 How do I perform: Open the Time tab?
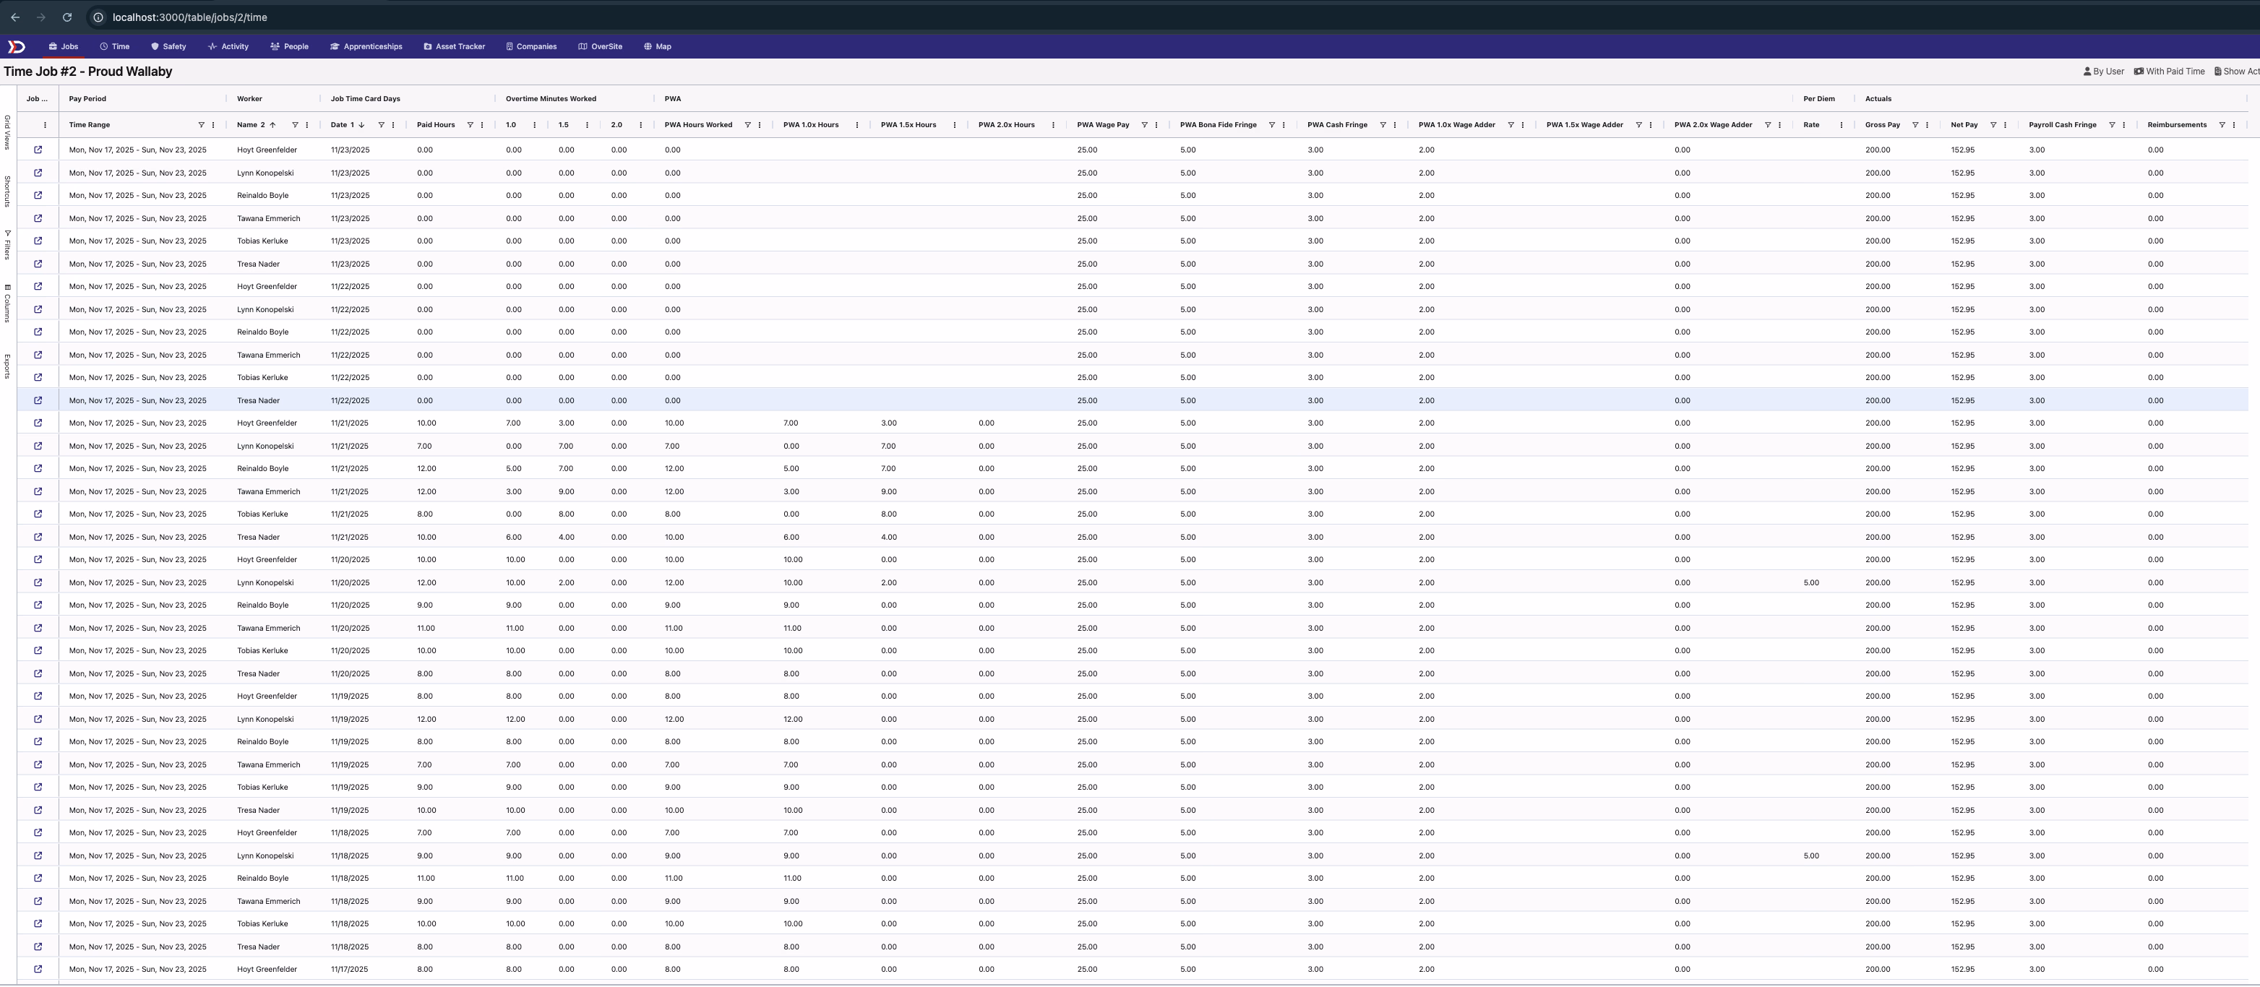click(114, 46)
